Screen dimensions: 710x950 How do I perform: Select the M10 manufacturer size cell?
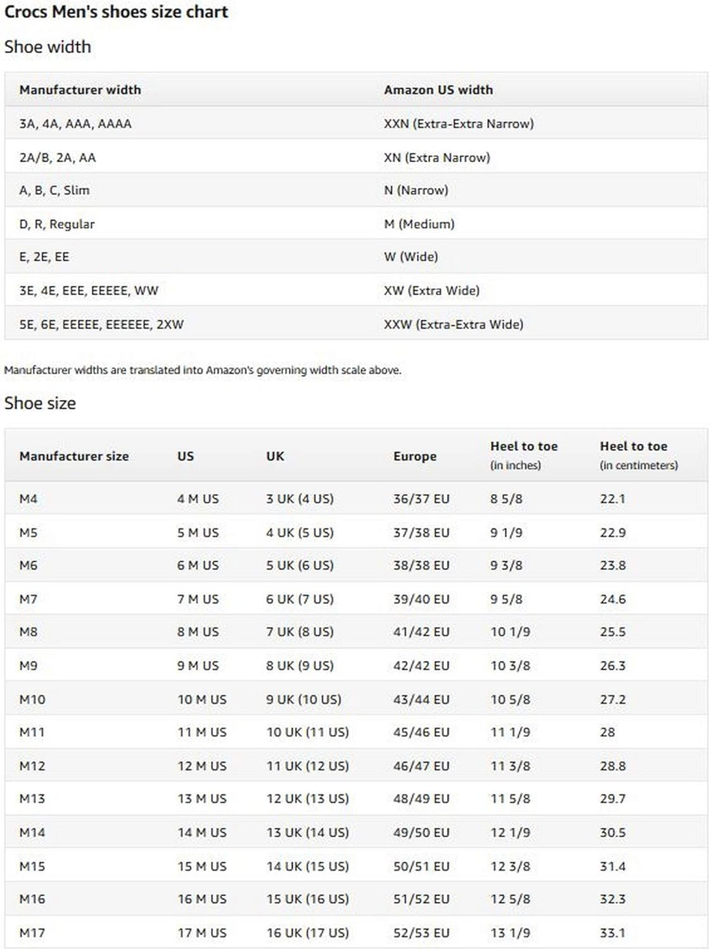[x=32, y=699]
